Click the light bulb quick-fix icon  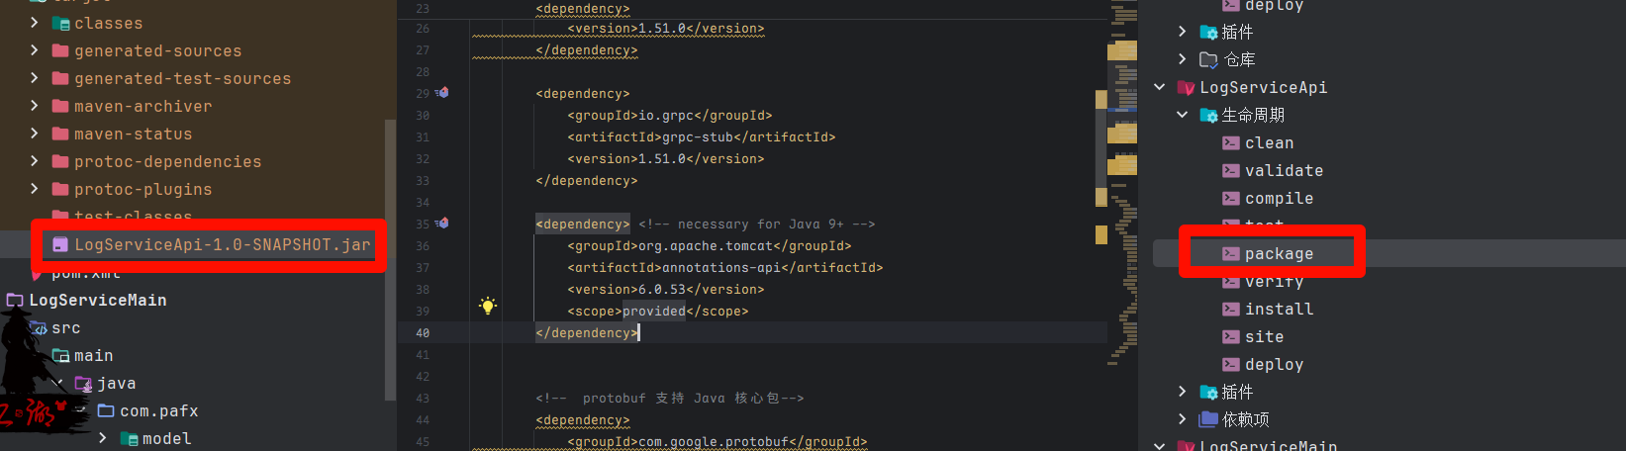point(487,306)
